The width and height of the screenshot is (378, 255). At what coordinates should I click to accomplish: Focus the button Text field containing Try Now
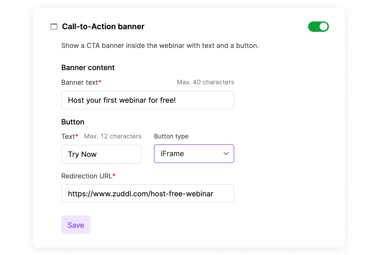(x=101, y=154)
